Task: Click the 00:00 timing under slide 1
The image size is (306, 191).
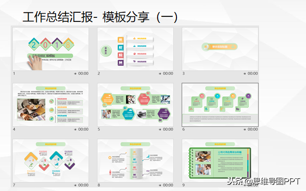Action: click(x=83, y=73)
